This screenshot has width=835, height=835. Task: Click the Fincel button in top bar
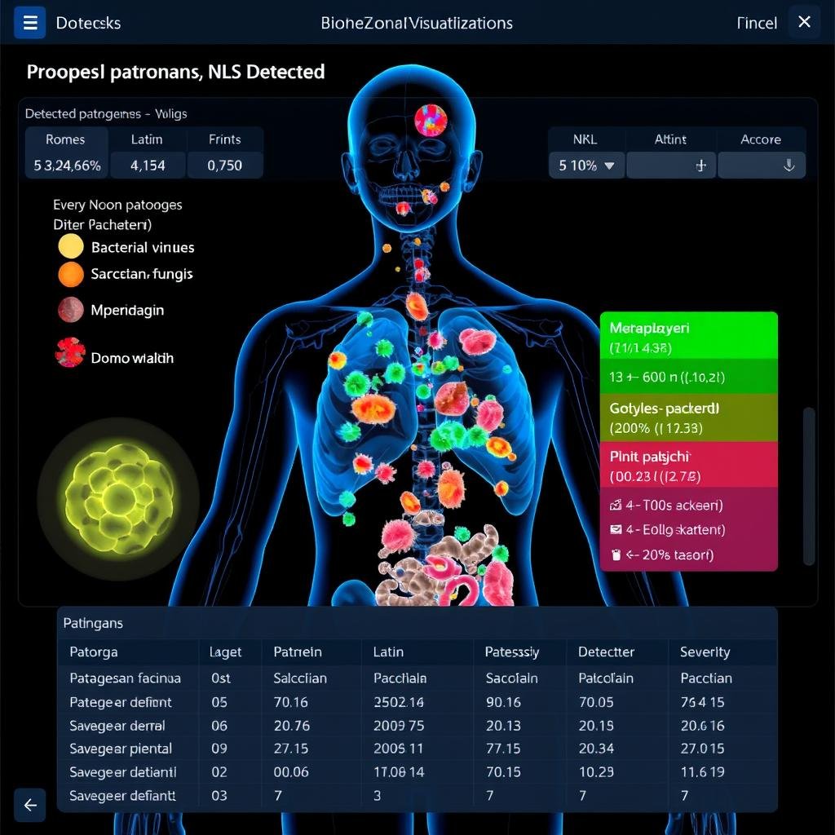coord(756,23)
